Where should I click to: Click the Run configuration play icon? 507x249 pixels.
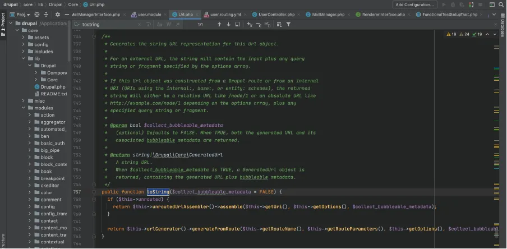[x=444, y=4]
